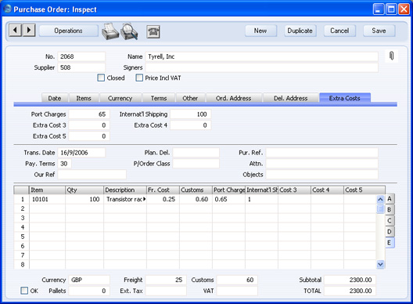The width and height of the screenshot is (413, 304).
Task: Click Port Charge cell 0.65
Action: pos(229,199)
